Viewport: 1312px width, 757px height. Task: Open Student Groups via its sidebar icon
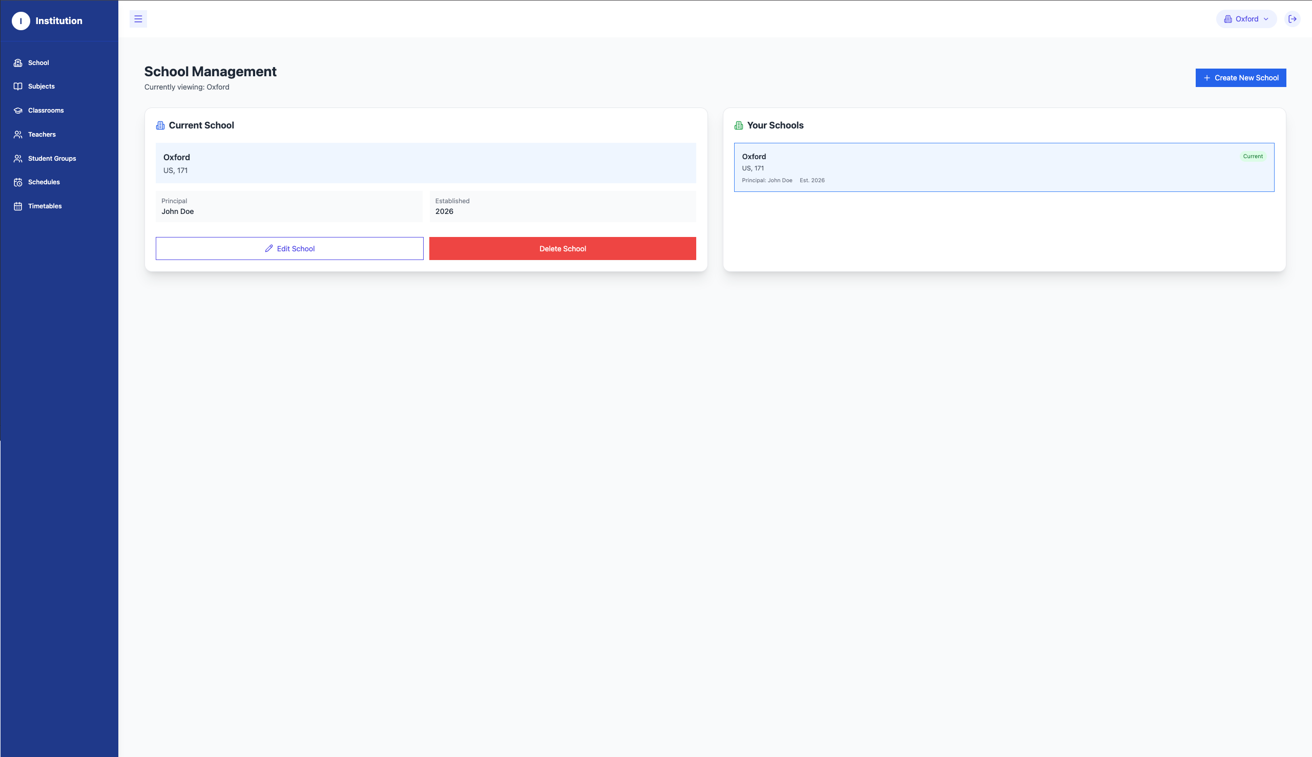(x=18, y=158)
